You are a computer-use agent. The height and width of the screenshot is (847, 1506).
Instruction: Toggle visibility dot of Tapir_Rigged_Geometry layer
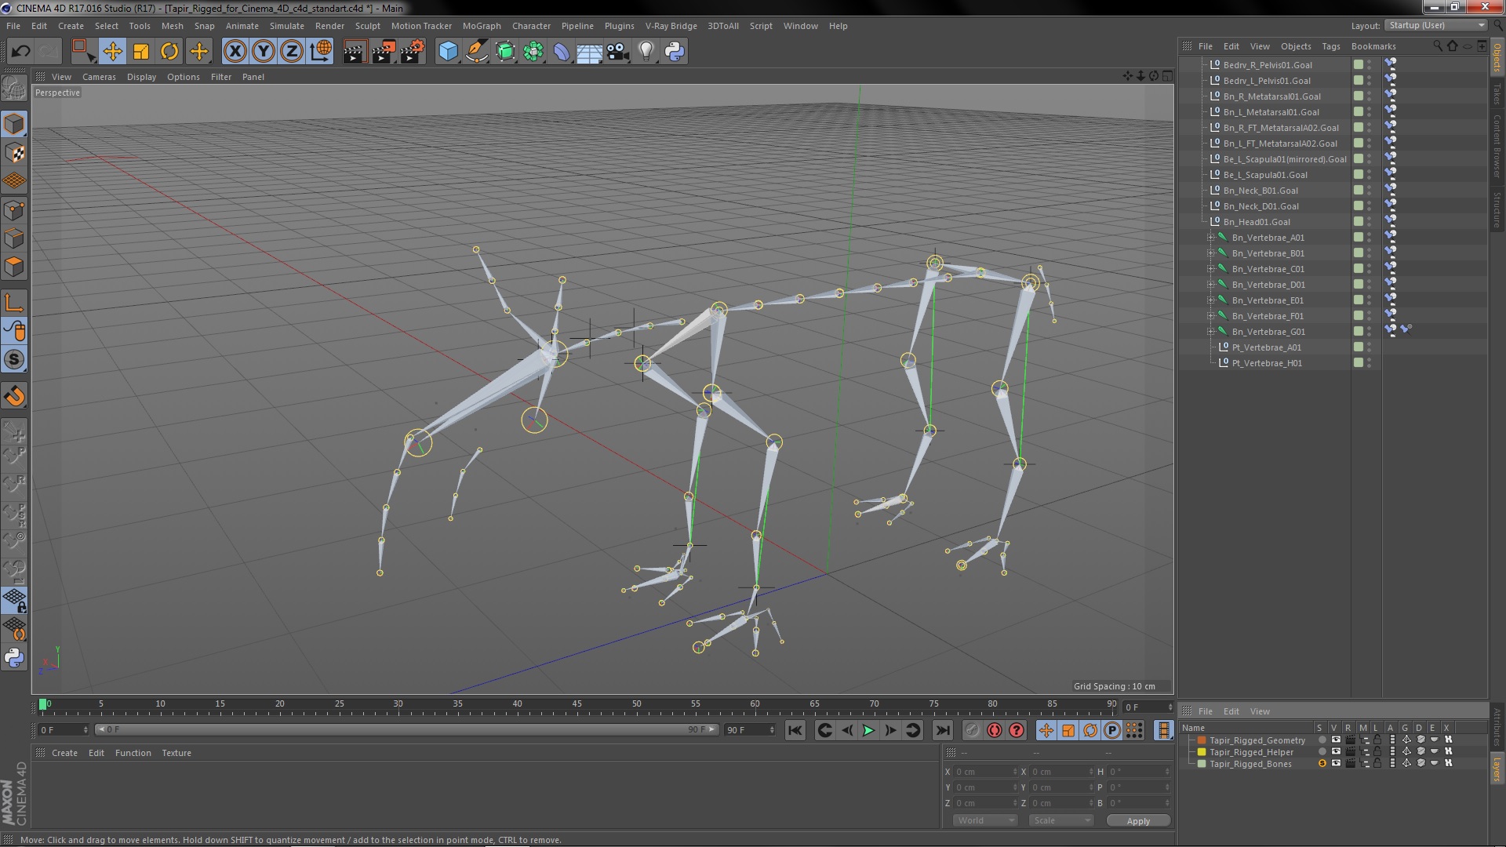[x=1322, y=740]
